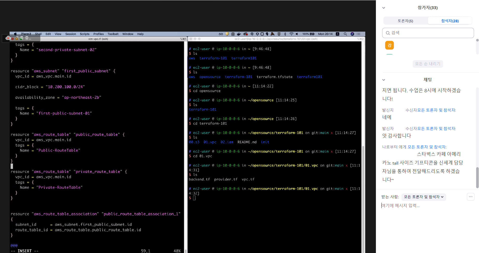
Task: Collapse the 채팅 chat section
Action: 384,80
